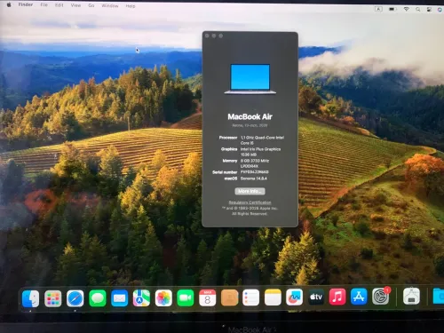Image resolution: width=444 pixels, height=333 pixels.
Task: Click the "All Rights Reserved." text
Action: pyautogui.click(x=250, y=213)
